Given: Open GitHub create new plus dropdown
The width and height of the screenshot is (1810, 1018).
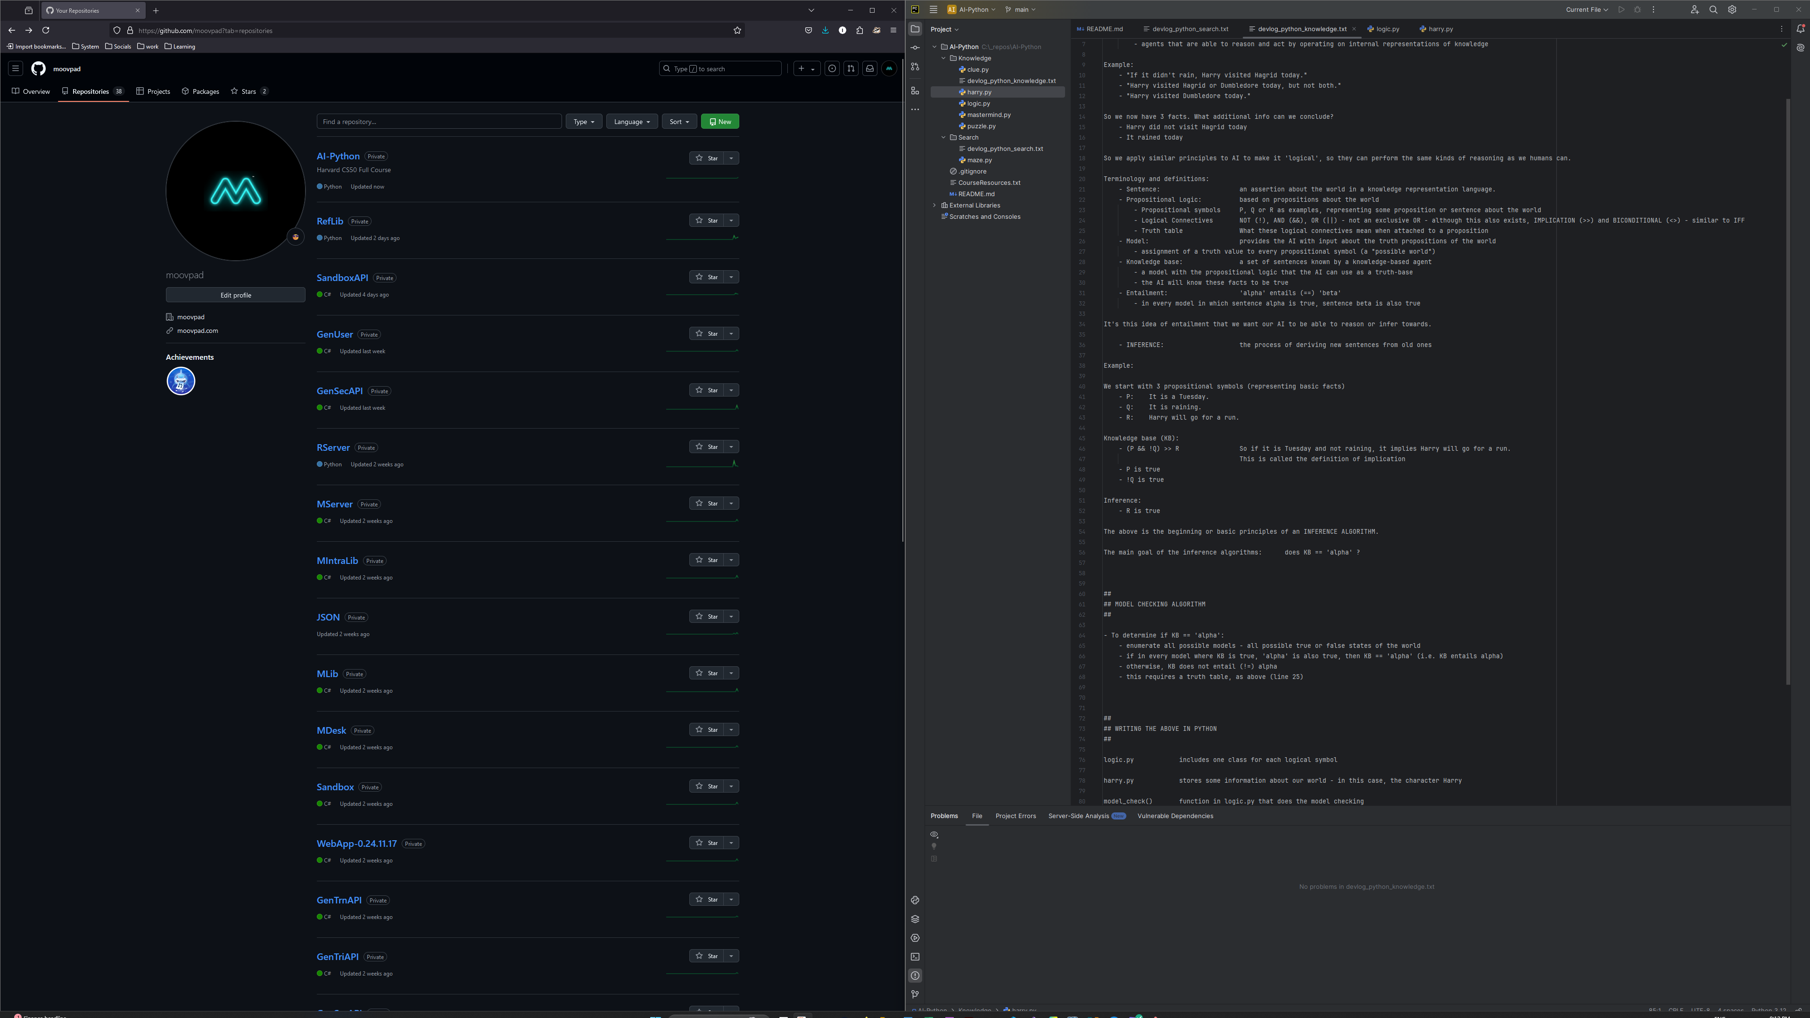Looking at the screenshot, I should coord(806,68).
